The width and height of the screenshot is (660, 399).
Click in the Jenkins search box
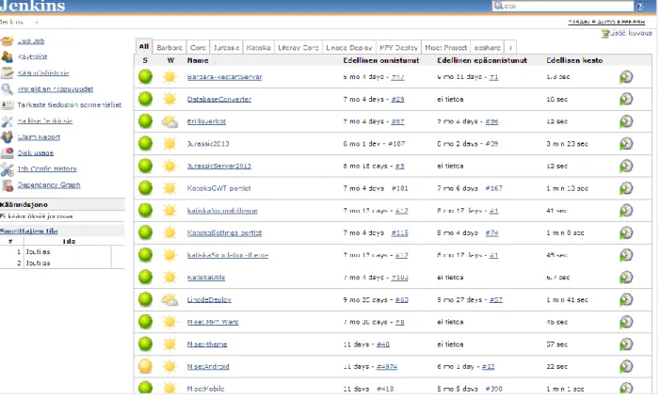coord(563,6)
